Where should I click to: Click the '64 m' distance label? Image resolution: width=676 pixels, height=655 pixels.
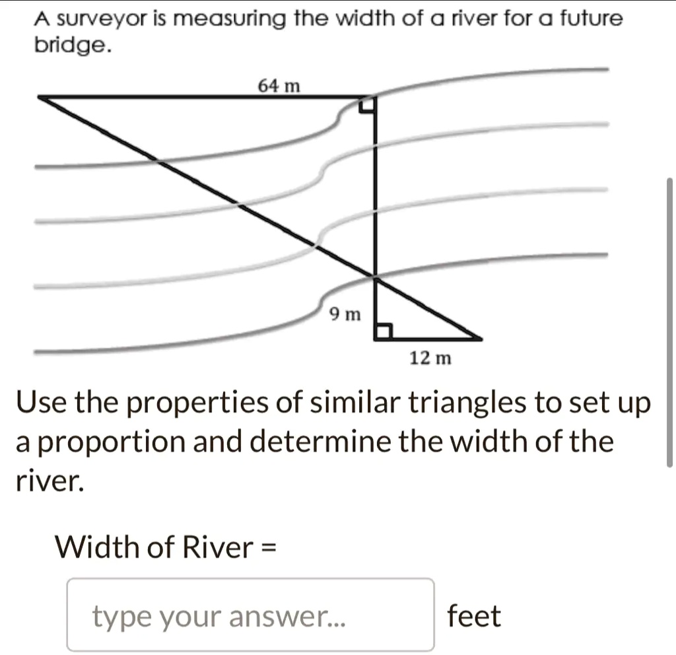[x=278, y=85]
